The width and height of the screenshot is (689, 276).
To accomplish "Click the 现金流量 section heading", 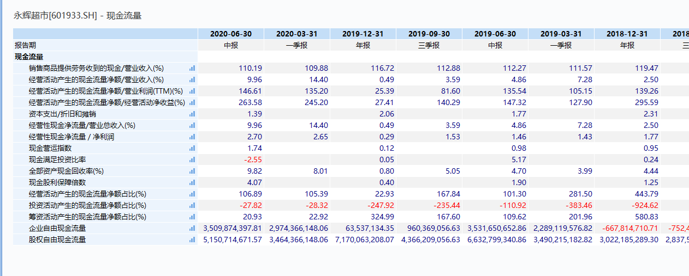I will point(29,57).
